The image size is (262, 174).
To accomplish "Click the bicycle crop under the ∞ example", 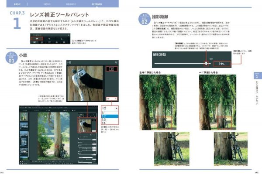I will (x=231, y=149).
